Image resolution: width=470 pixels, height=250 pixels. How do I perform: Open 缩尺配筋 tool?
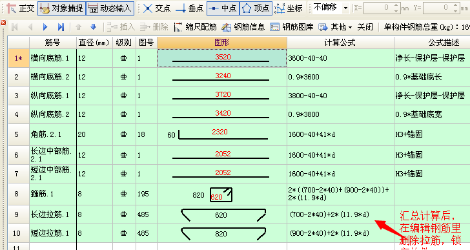[x=195, y=27]
